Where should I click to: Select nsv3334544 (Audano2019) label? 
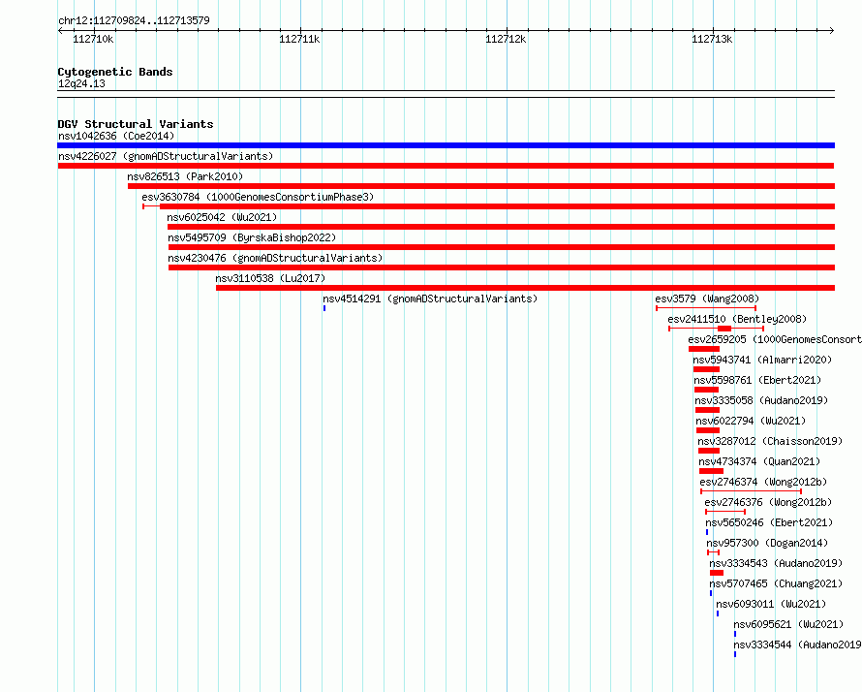pos(798,645)
